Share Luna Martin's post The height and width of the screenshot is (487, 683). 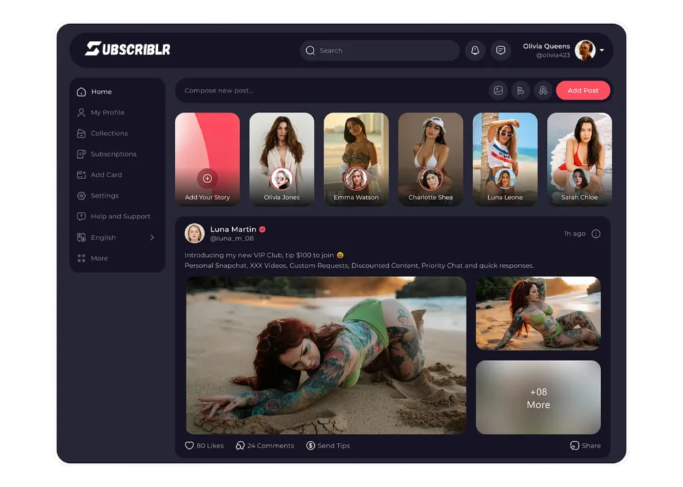[x=585, y=446]
